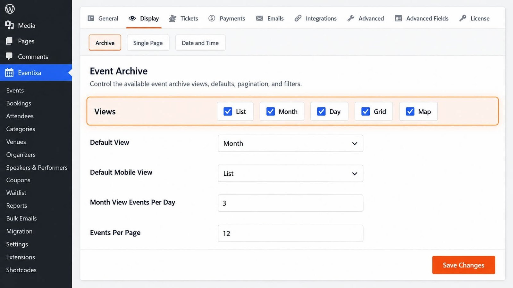Image resolution: width=513 pixels, height=288 pixels.
Task: Uncheck the Map view checkbox
Action: [410, 111]
